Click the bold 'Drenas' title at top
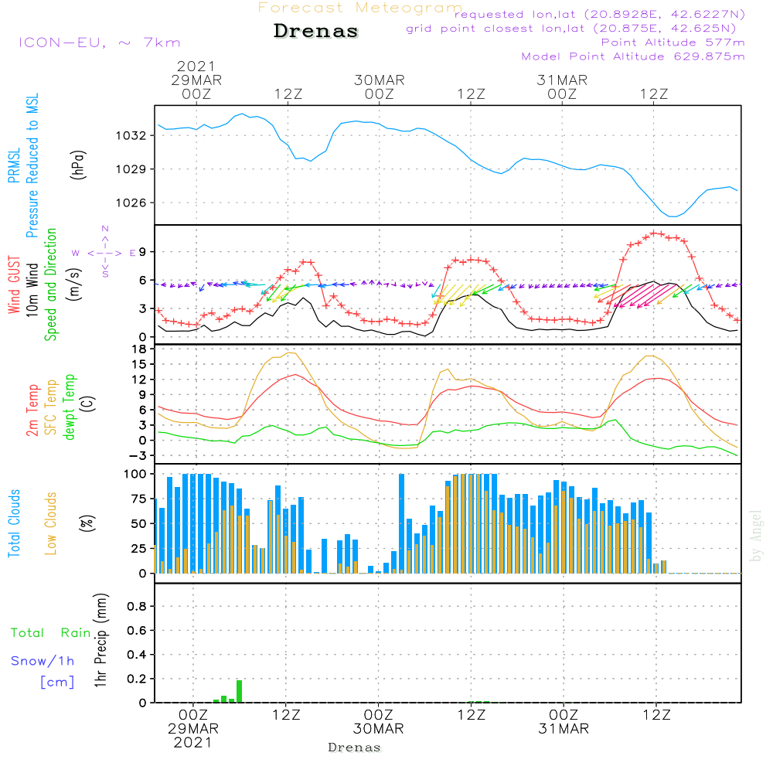The width and height of the screenshot is (773, 773). [x=316, y=32]
